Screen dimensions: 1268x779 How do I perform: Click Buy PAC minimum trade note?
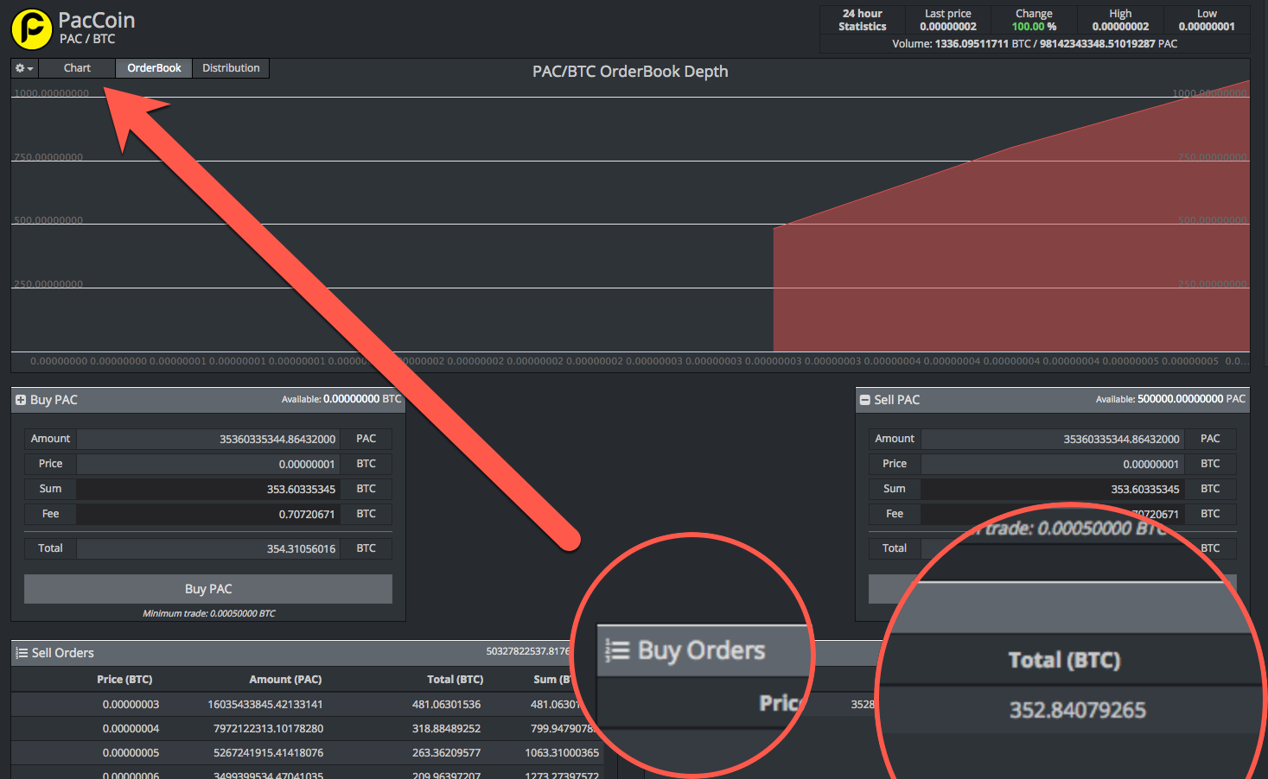point(209,613)
